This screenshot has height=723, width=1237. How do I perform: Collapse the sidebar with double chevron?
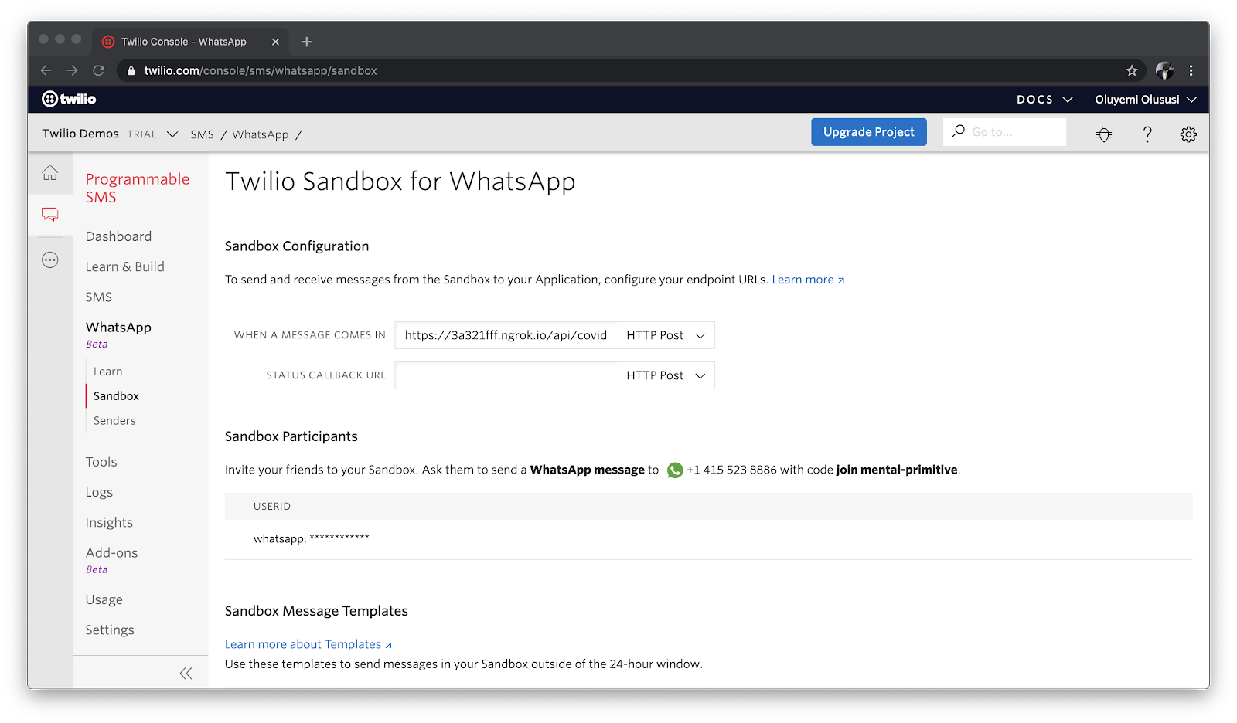click(x=186, y=674)
